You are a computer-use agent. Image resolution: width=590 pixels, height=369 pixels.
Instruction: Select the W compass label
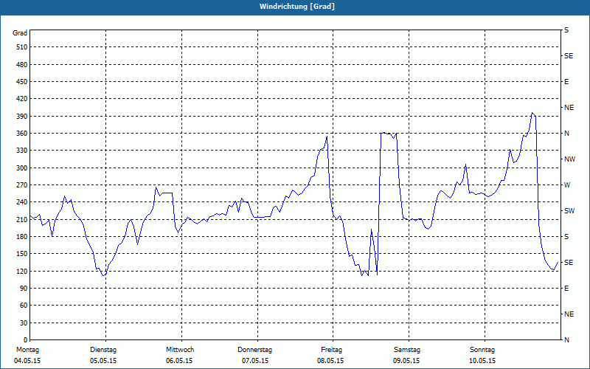coord(567,185)
